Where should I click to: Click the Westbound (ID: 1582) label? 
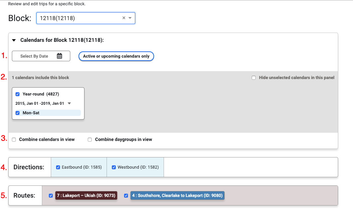[138, 167]
